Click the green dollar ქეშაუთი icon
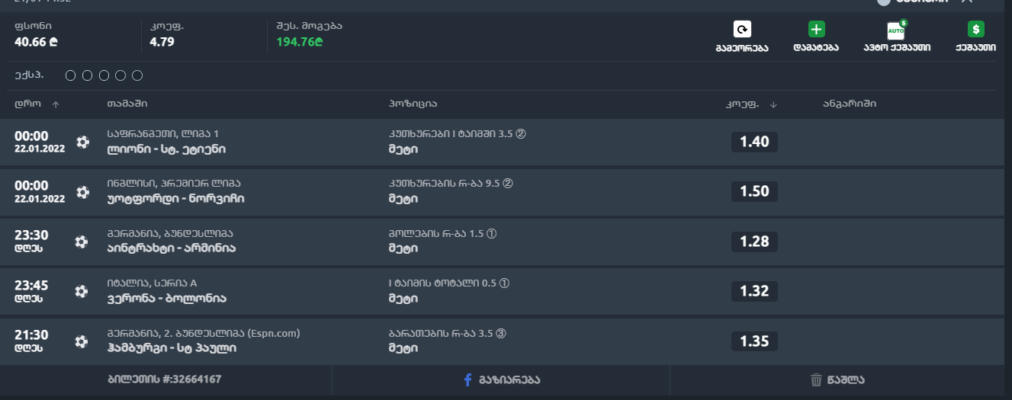This screenshot has width=1012, height=400. click(x=975, y=30)
